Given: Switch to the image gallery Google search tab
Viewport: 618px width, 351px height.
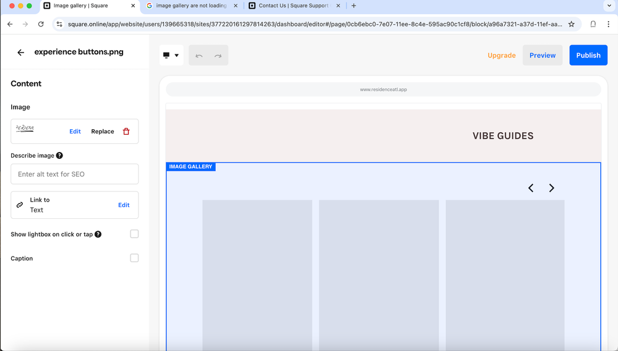Looking at the screenshot, I should point(191,6).
